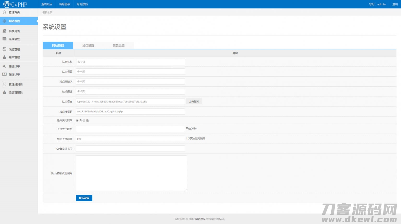The height and width of the screenshot is (224, 401).
Task: Click the book icon beside 借款列表
Action: coord(4,31)
